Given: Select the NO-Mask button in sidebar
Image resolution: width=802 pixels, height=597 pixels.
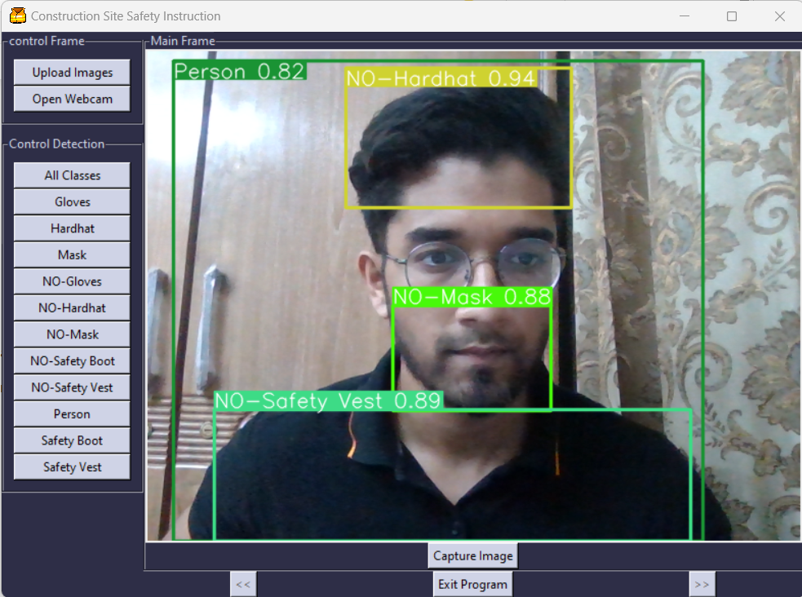Looking at the screenshot, I should (x=73, y=334).
